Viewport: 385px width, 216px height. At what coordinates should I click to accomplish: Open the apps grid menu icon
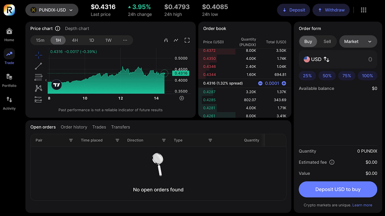coord(363,10)
